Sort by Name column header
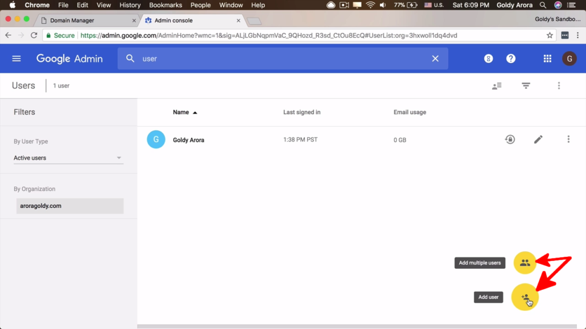 [x=181, y=112]
